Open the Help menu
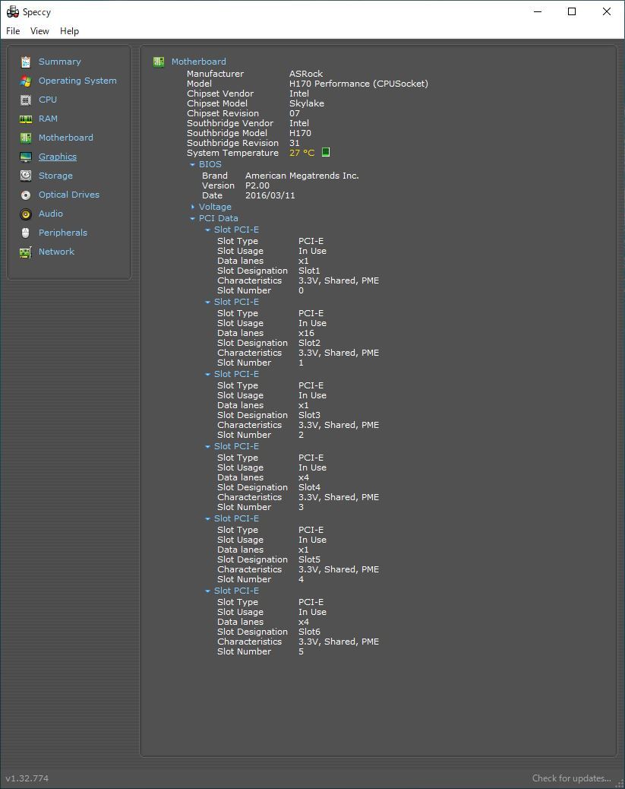This screenshot has width=625, height=789. [69, 31]
